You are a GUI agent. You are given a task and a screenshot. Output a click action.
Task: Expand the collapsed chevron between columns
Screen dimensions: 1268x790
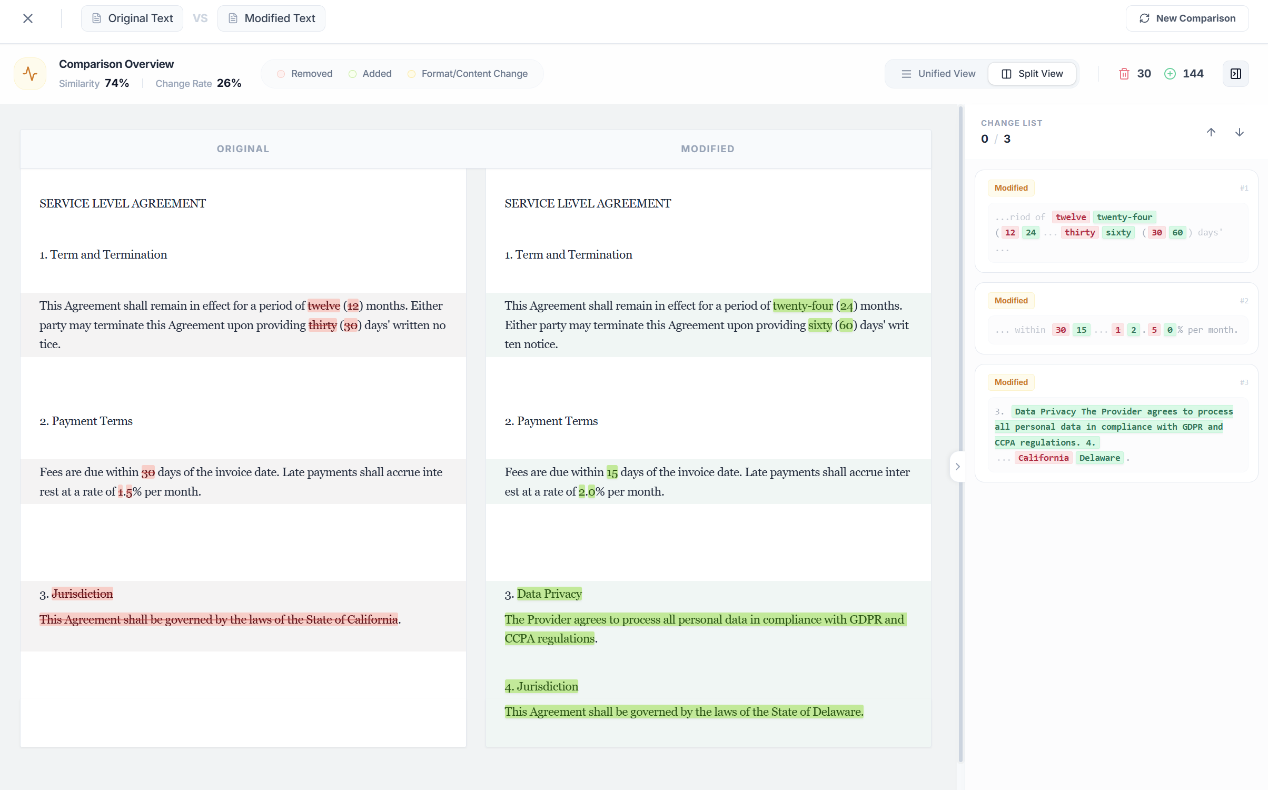tap(958, 466)
